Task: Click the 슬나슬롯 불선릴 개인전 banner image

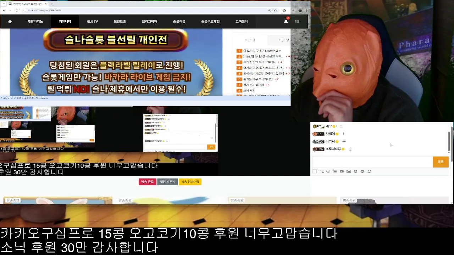Action: click(116, 62)
